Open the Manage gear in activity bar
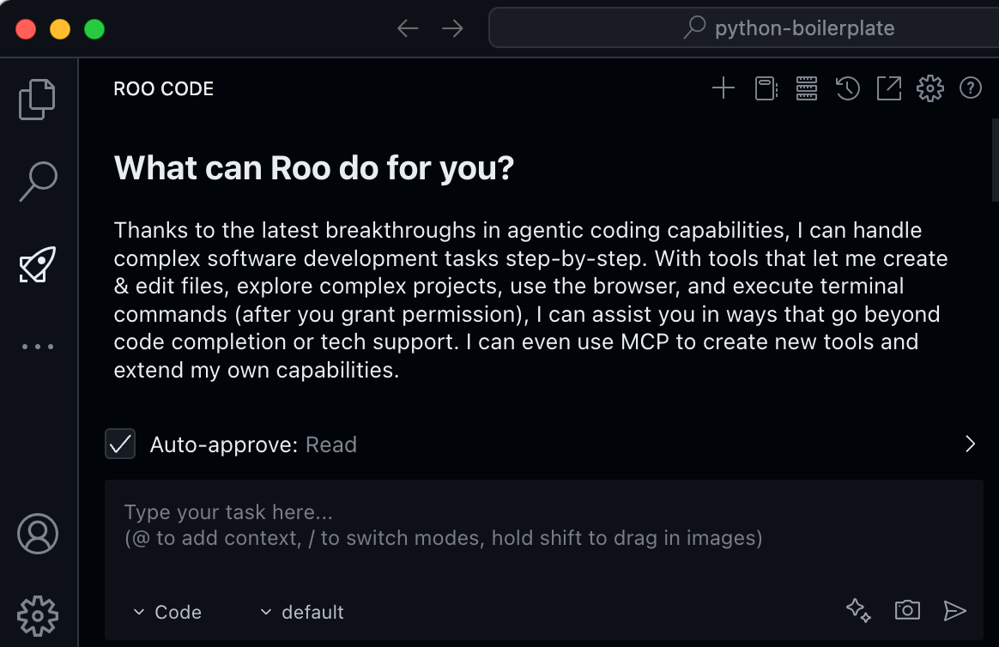This screenshot has width=999, height=647. [38, 616]
